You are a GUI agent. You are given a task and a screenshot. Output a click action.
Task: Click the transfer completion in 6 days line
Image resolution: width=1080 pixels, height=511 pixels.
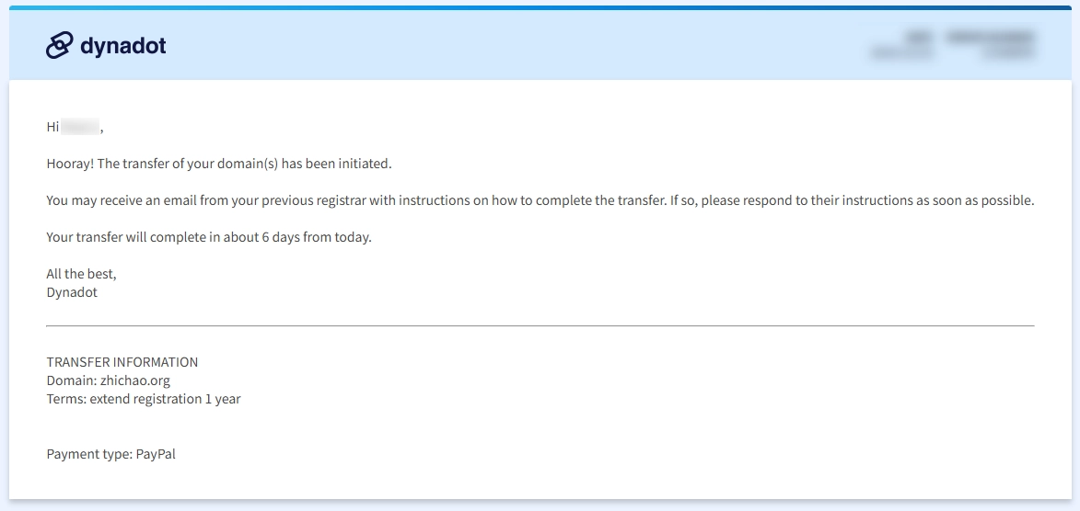(x=209, y=237)
